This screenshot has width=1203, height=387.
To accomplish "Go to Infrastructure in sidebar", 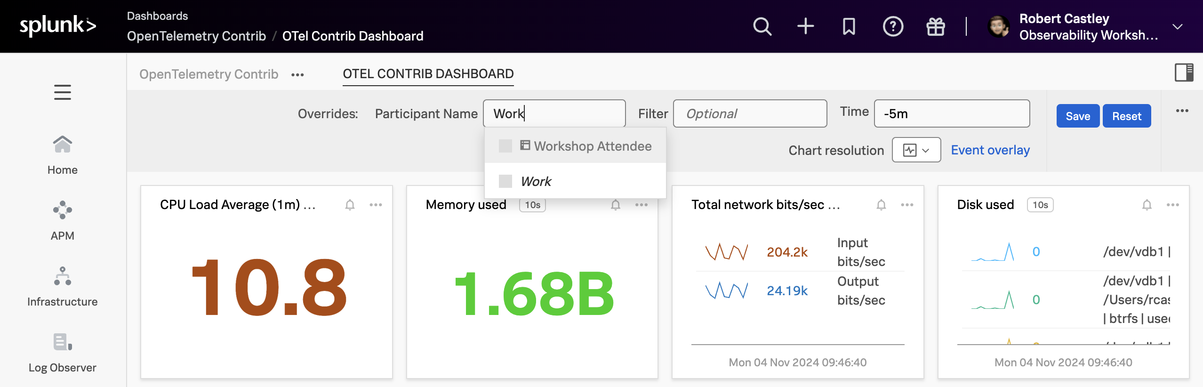I will (62, 286).
